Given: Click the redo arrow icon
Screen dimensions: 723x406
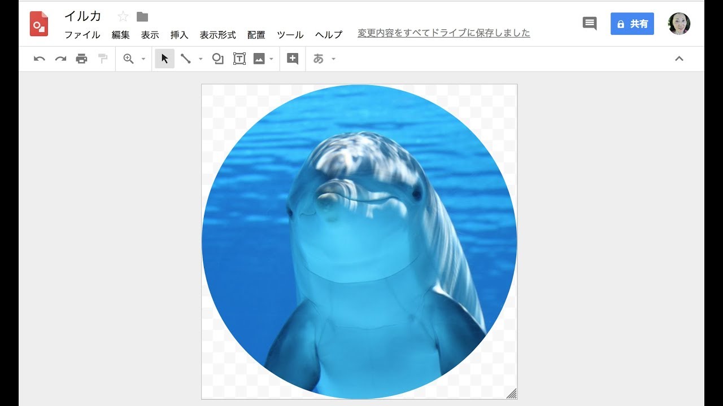Looking at the screenshot, I should pos(60,59).
